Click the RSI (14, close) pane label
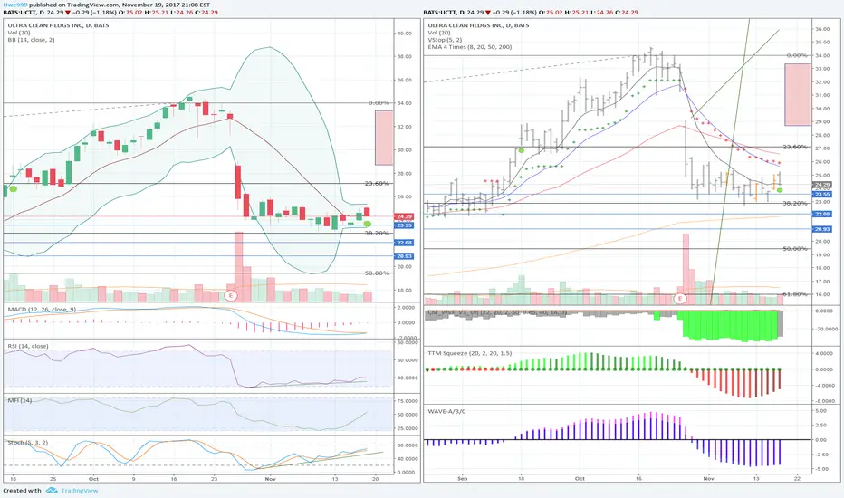 pos(28,346)
